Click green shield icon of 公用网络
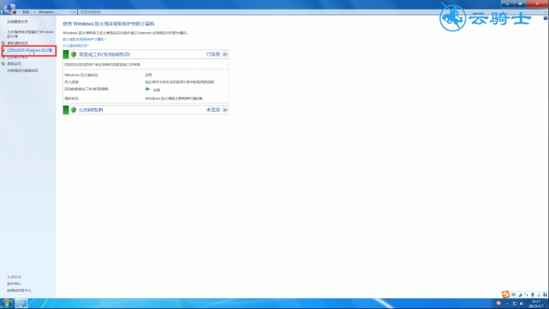This screenshot has height=309, width=549. click(x=73, y=110)
